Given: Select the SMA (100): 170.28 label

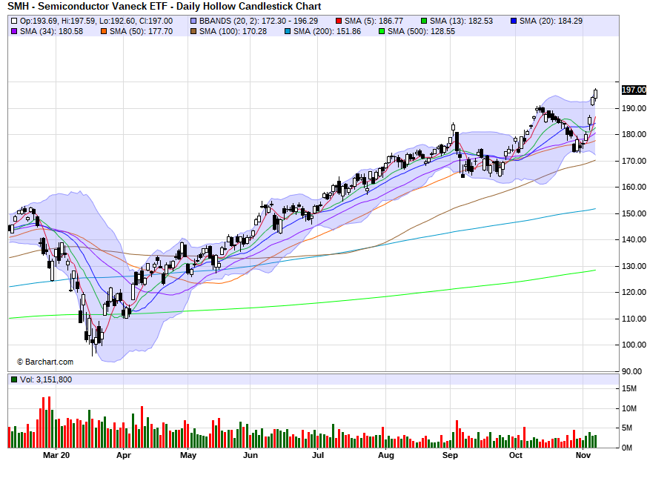Looking at the screenshot, I should (233, 31).
